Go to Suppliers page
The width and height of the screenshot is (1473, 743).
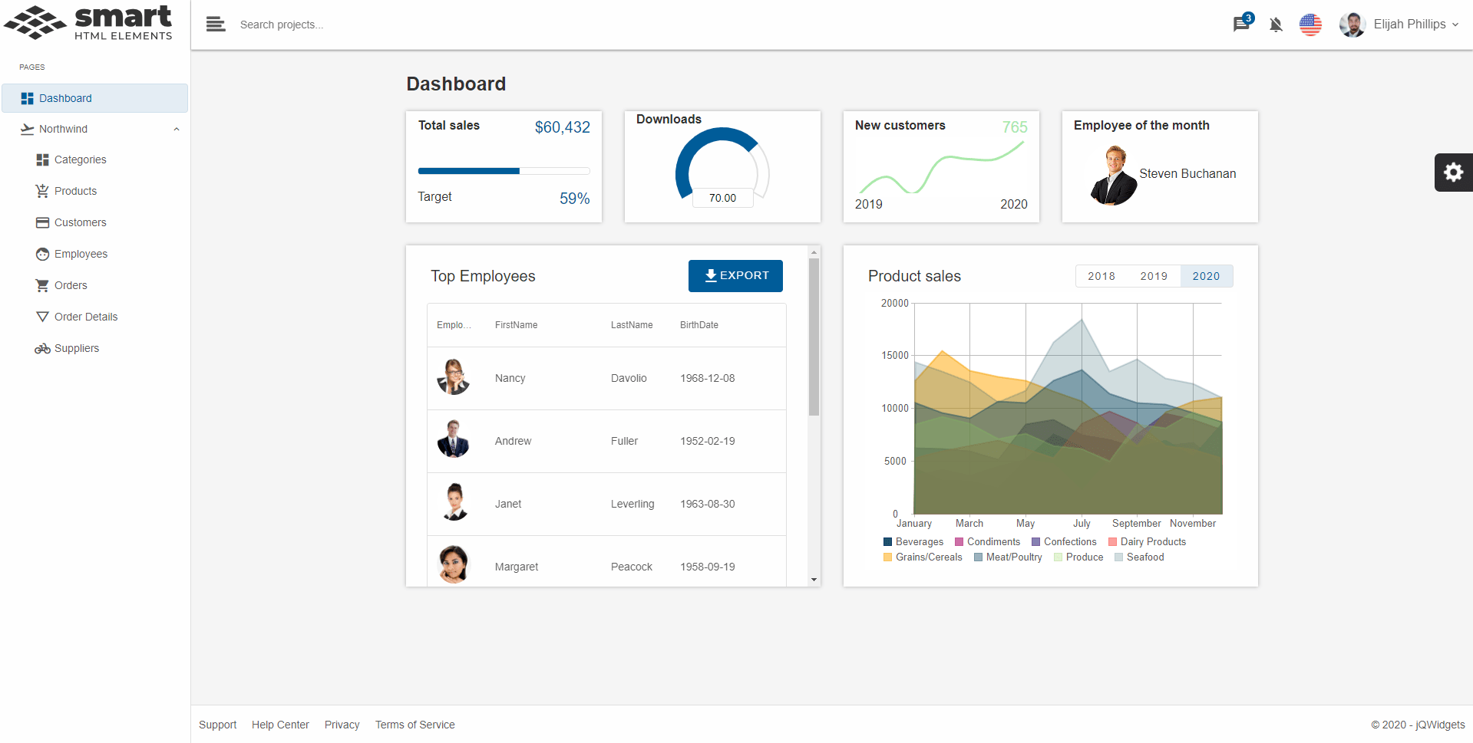click(77, 348)
